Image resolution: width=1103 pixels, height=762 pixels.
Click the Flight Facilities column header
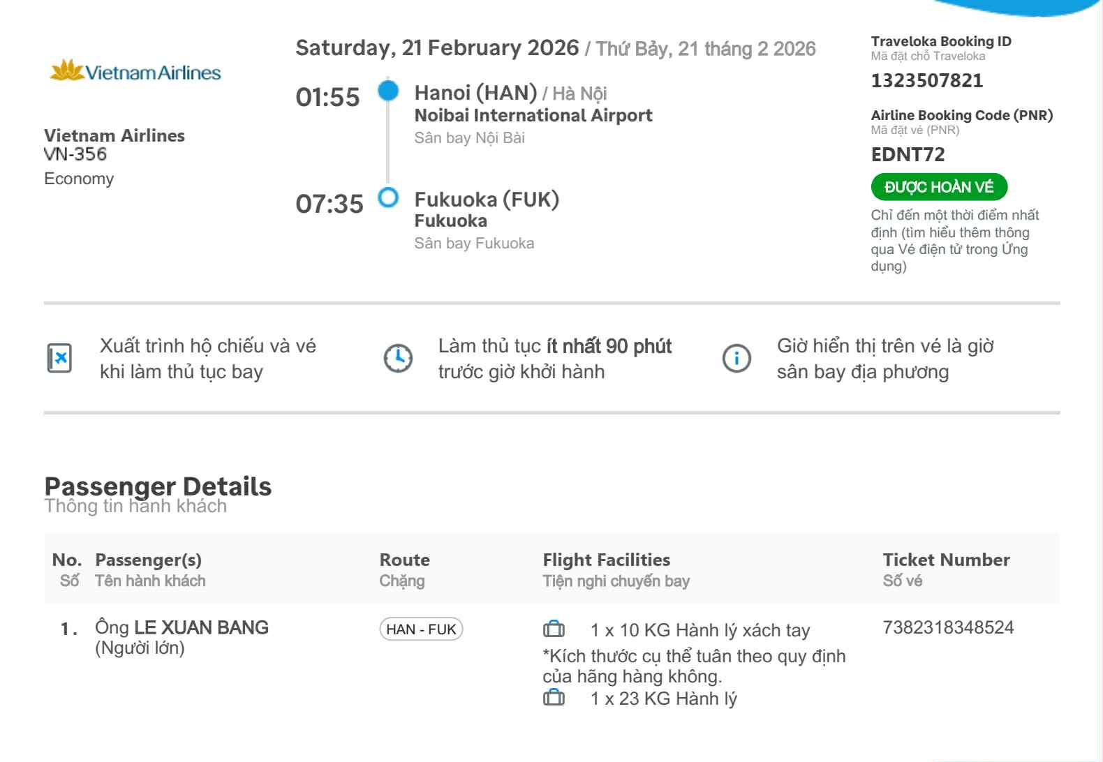(x=606, y=560)
